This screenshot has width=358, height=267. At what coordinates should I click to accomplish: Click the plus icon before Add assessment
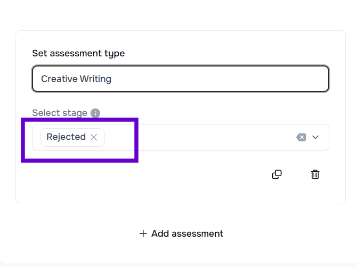point(143,233)
